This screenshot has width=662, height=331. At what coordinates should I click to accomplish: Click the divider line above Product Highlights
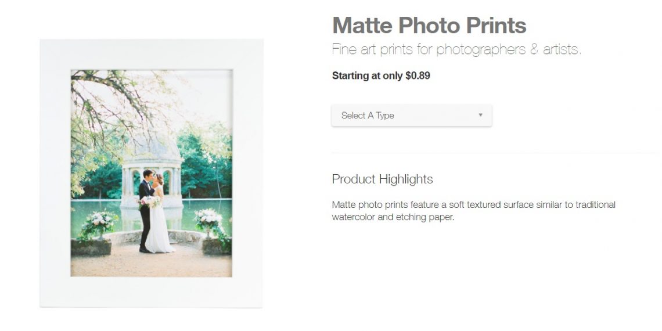click(492, 153)
